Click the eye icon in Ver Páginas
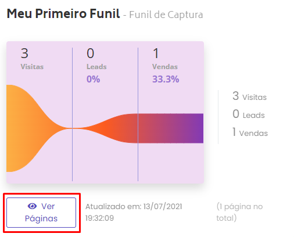This screenshot has height=237, width=294. 32,206
